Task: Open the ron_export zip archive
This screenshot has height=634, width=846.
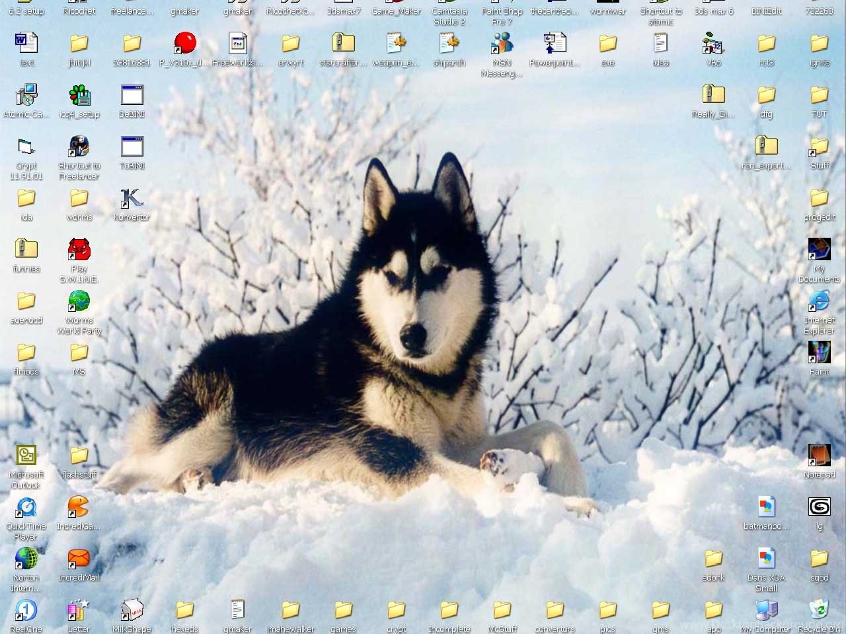Action: point(767,147)
